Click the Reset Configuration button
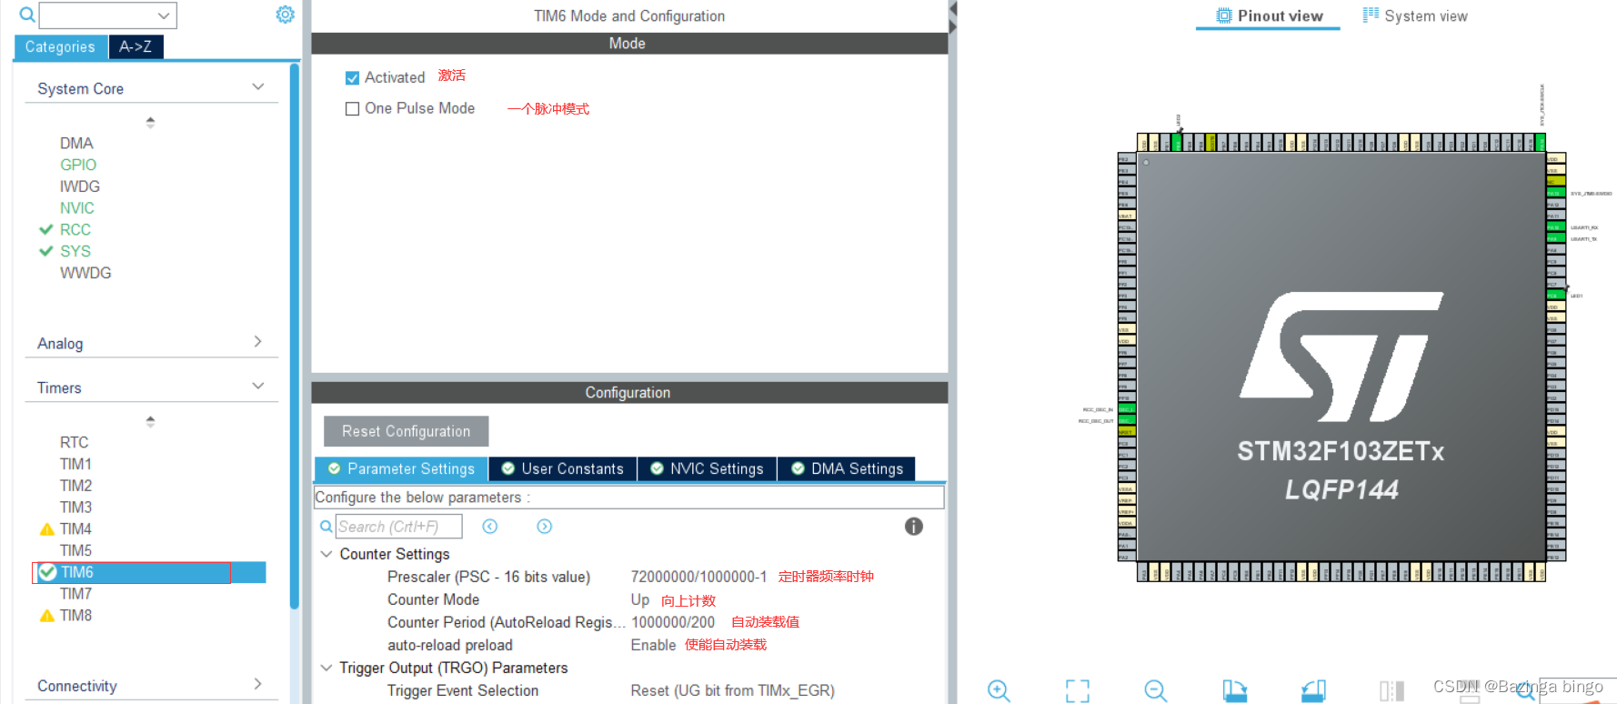This screenshot has width=1617, height=704. (406, 431)
